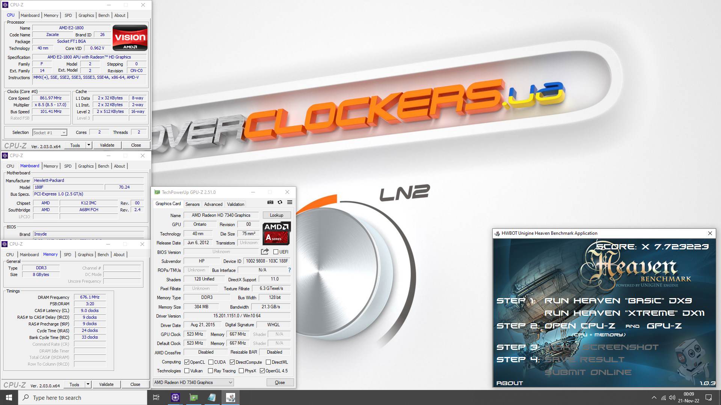
Task: Click the AMD A-Series logo in GPU-Z
Action: click(276, 233)
